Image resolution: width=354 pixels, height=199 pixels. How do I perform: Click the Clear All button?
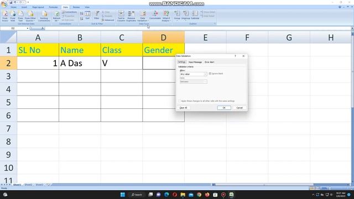coord(183,108)
